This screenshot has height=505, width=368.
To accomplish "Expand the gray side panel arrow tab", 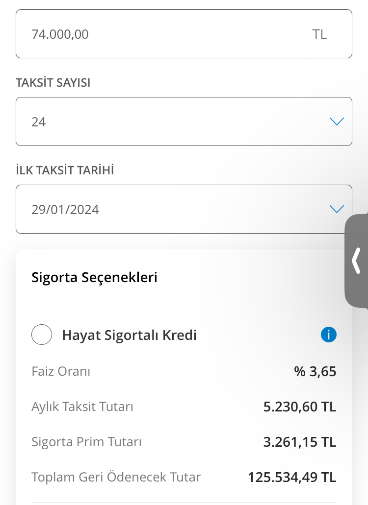I will pyautogui.click(x=356, y=261).
